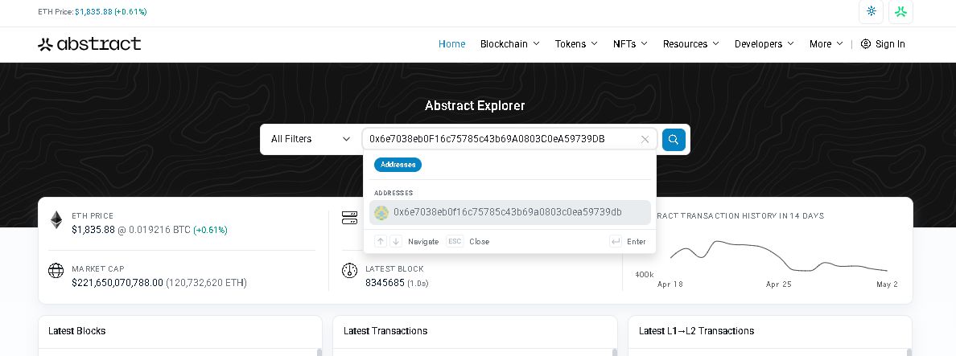Screen dimensions: 956x356
Task: Toggle the light/dark theme sun icon
Action: (x=871, y=11)
